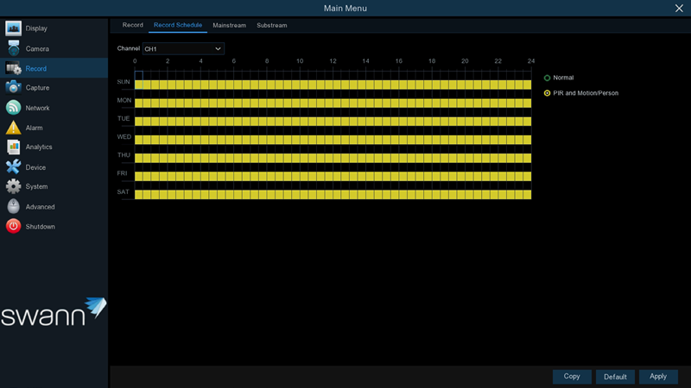Click the red Shutdown power icon
The image size is (691, 388).
click(14, 227)
